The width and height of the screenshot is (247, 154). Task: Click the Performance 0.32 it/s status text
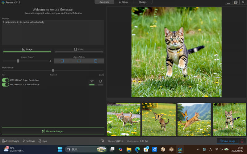coord(137,141)
